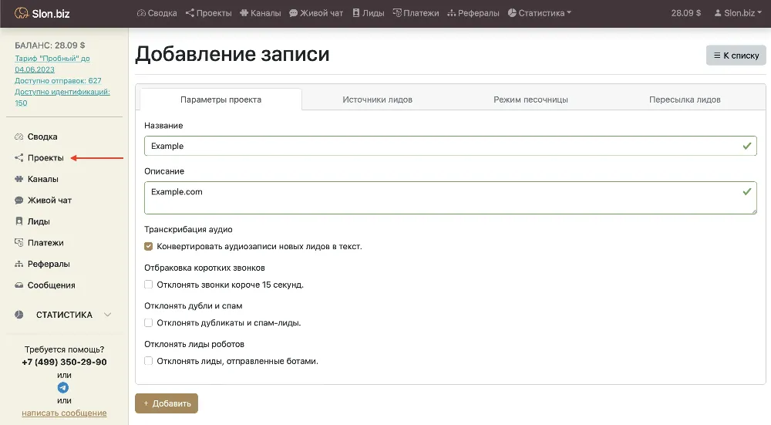771x425 pixels.
Task: Open Сводка from top navigation
Action: coord(157,13)
